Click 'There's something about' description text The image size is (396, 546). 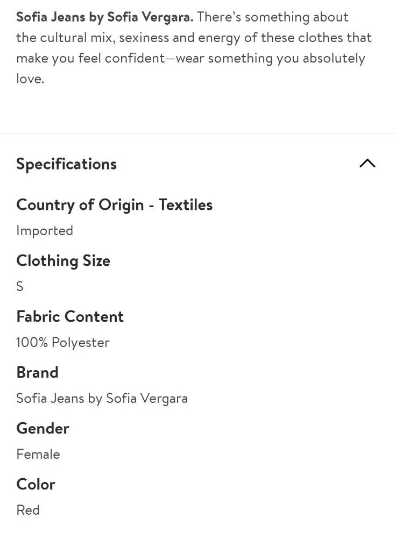point(273,17)
